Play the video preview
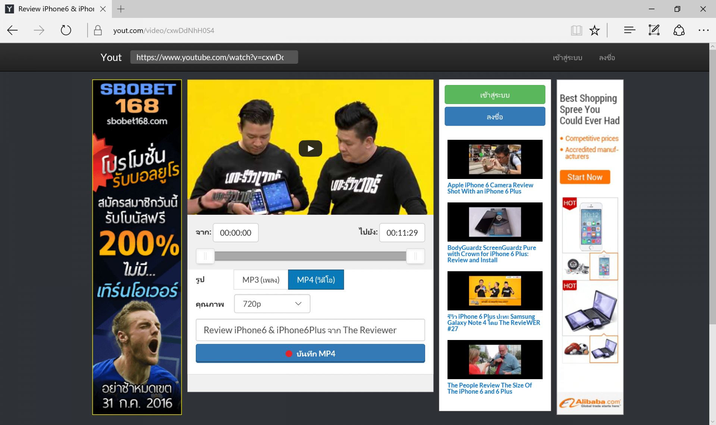This screenshot has width=716, height=425. pyautogui.click(x=310, y=148)
